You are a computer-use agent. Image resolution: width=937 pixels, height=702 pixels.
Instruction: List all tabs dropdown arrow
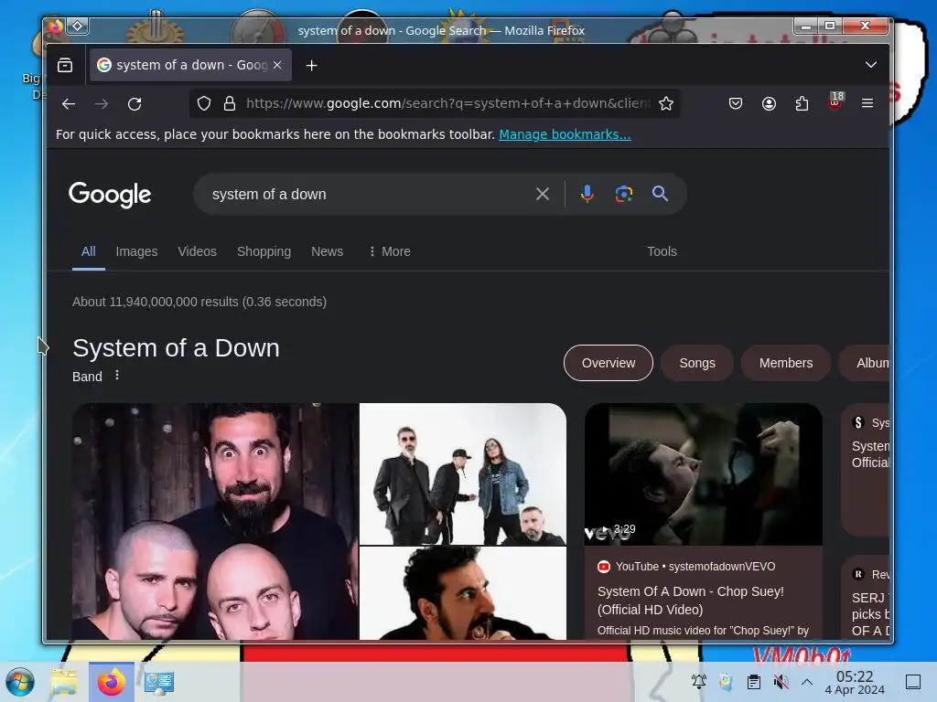(871, 65)
